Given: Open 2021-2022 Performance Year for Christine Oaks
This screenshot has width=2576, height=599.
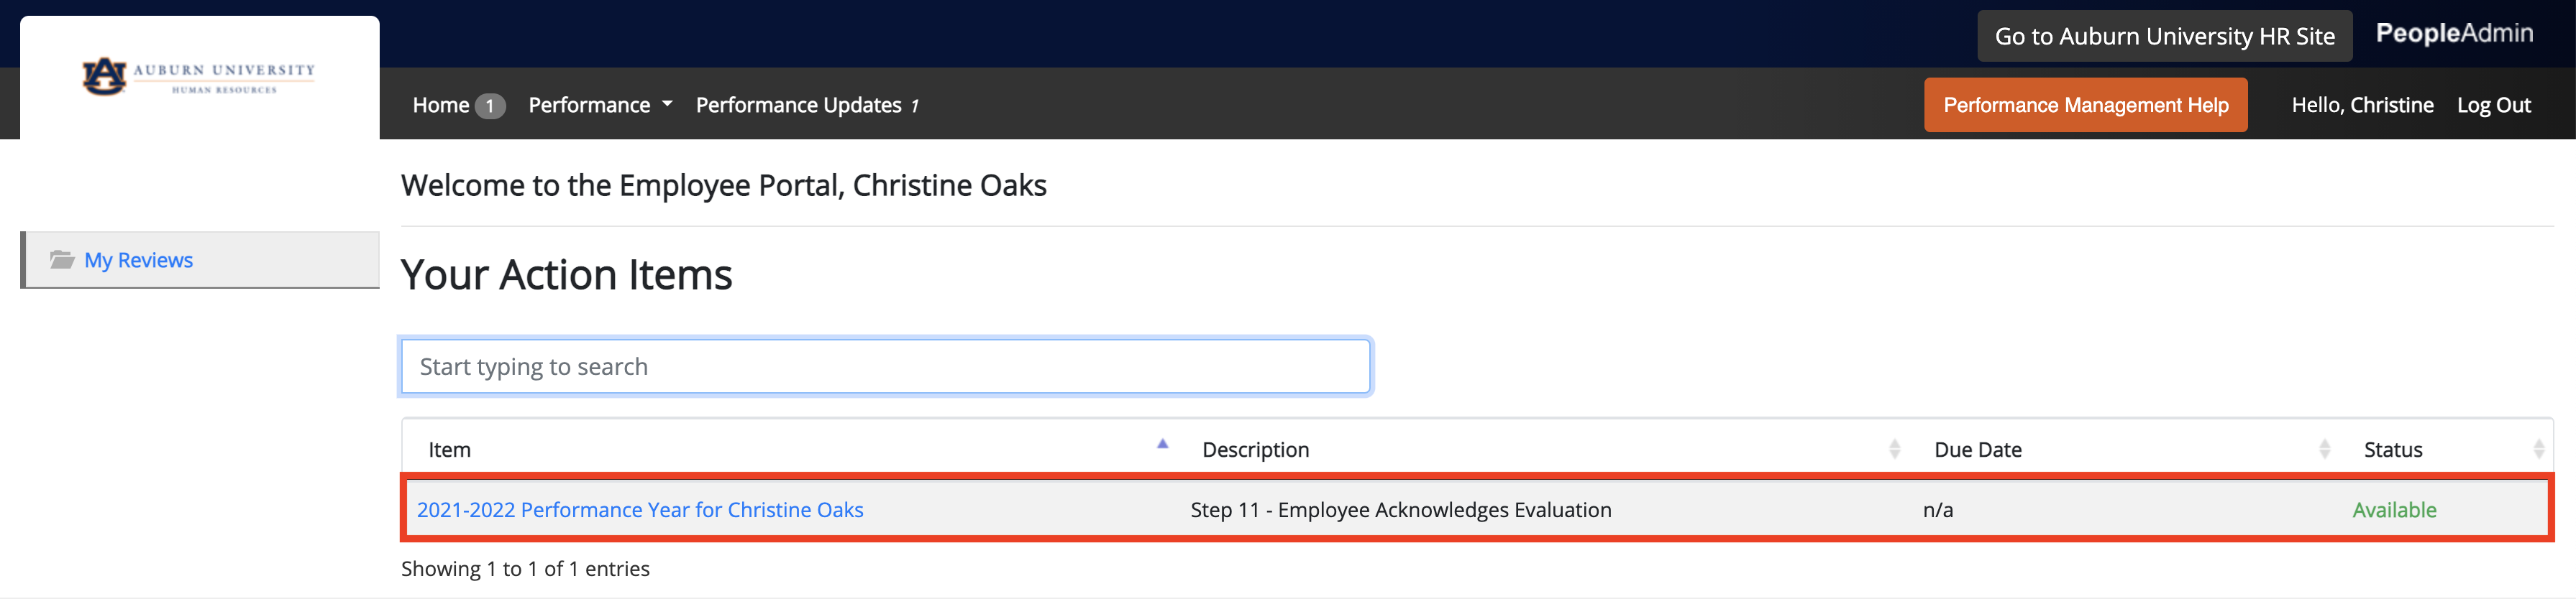Looking at the screenshot, I should point(640,509).
